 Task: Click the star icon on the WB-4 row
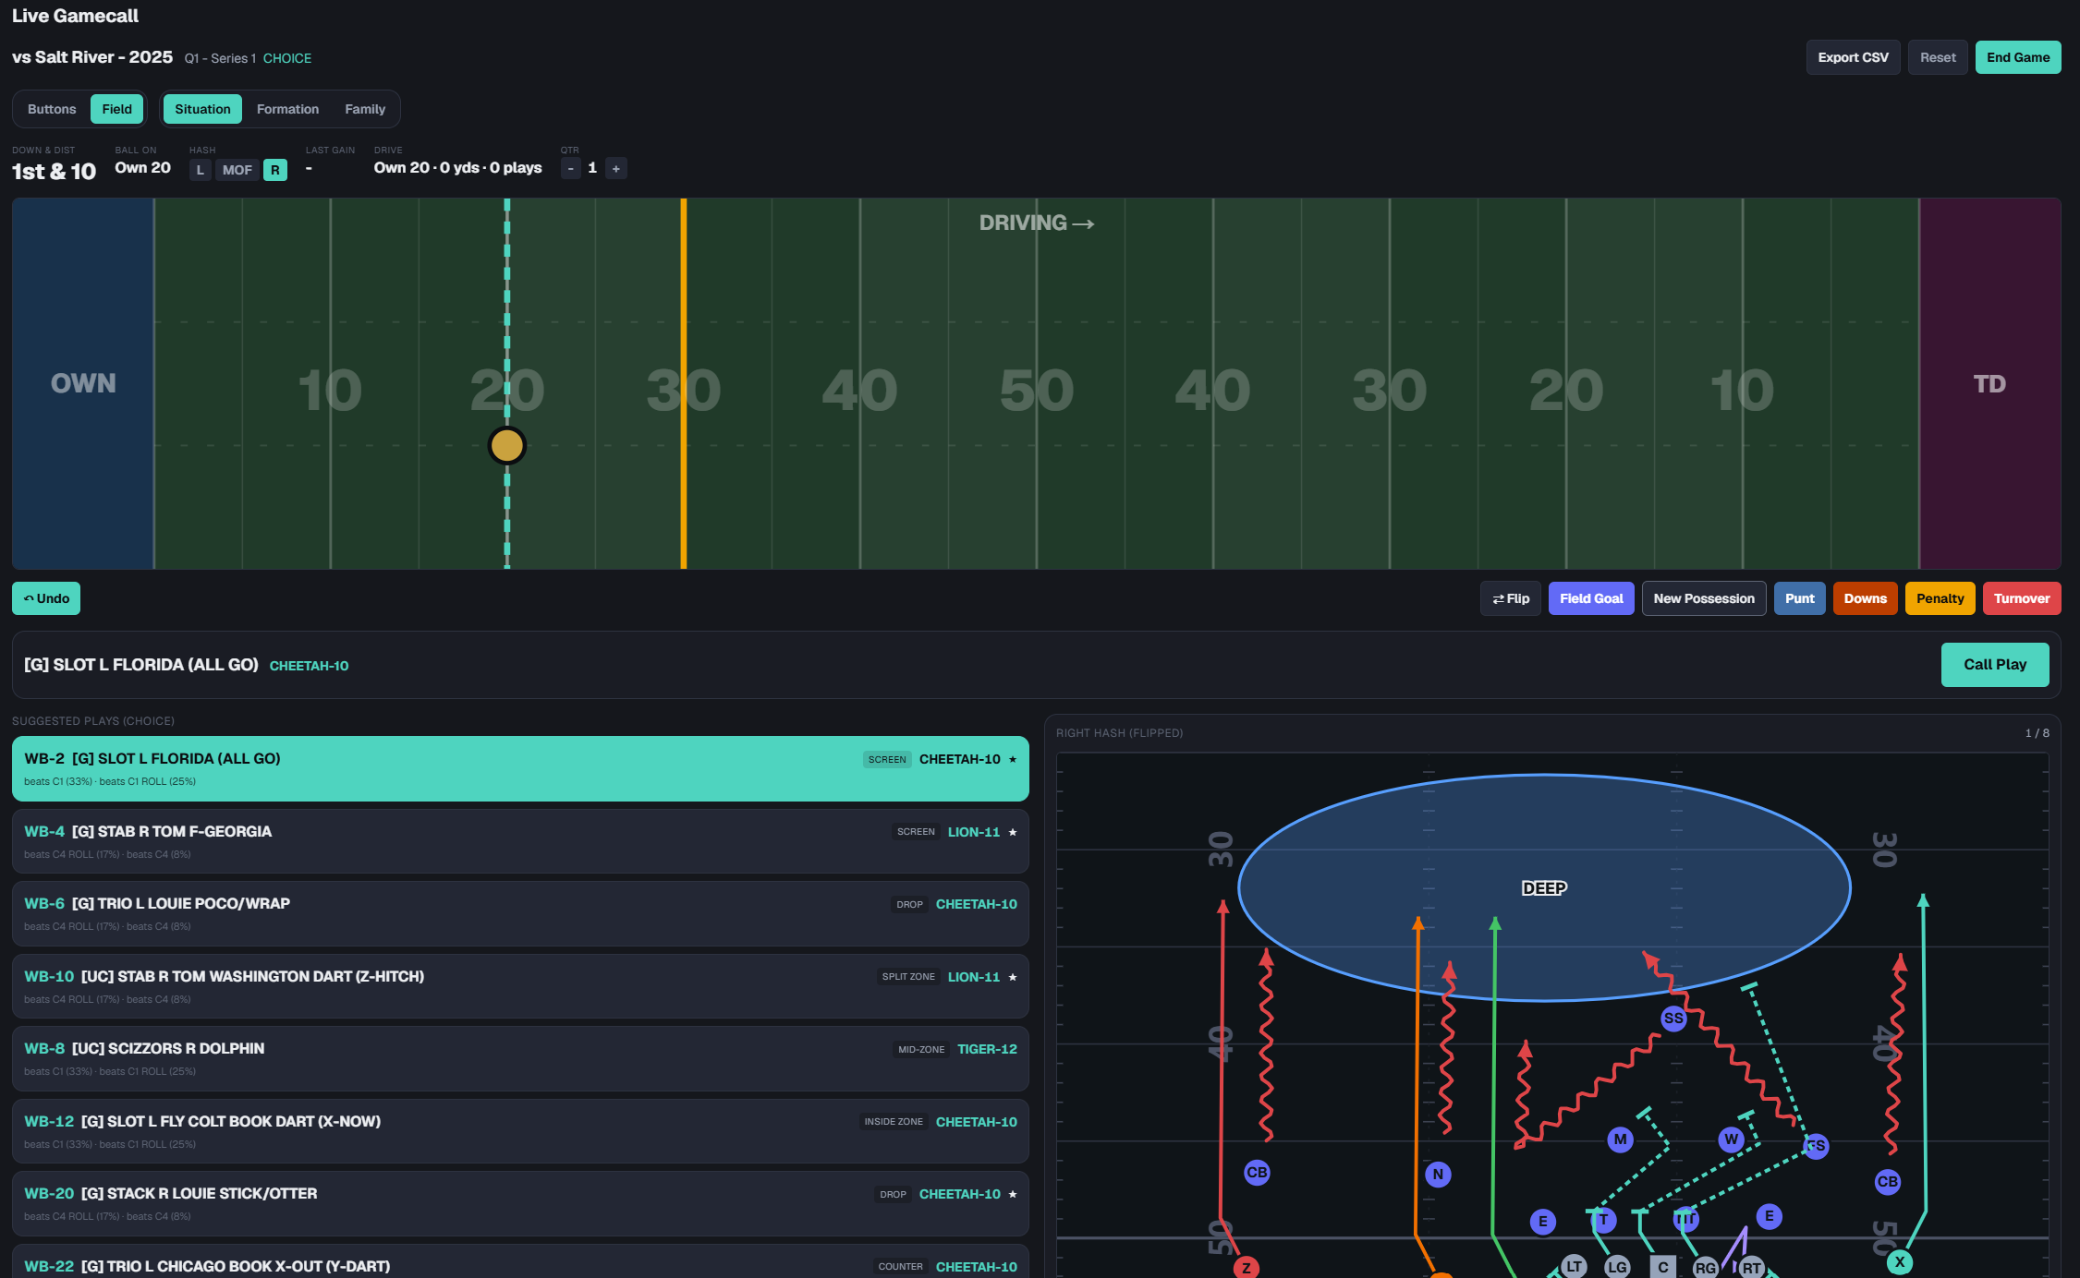tap(1013, 832)
